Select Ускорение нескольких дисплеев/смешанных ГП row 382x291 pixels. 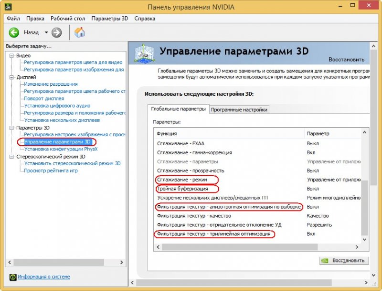click(258, 198)
